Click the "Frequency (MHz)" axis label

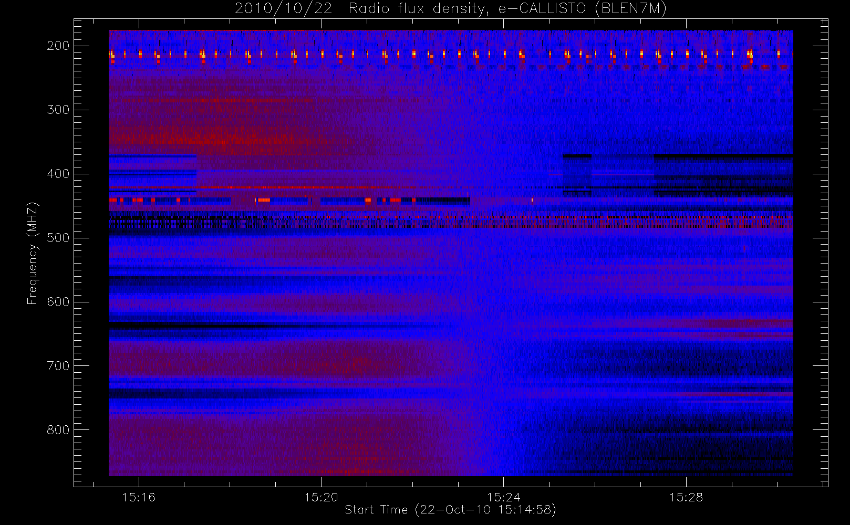pyautogui.click(x=33, y=253)
